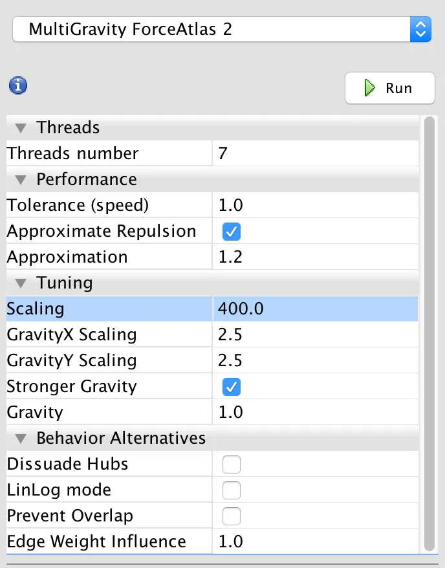This screenshot has height=568, width=445.
Task: Edit the Tolerance (speed) value
Action: click(x=314, y=205)
